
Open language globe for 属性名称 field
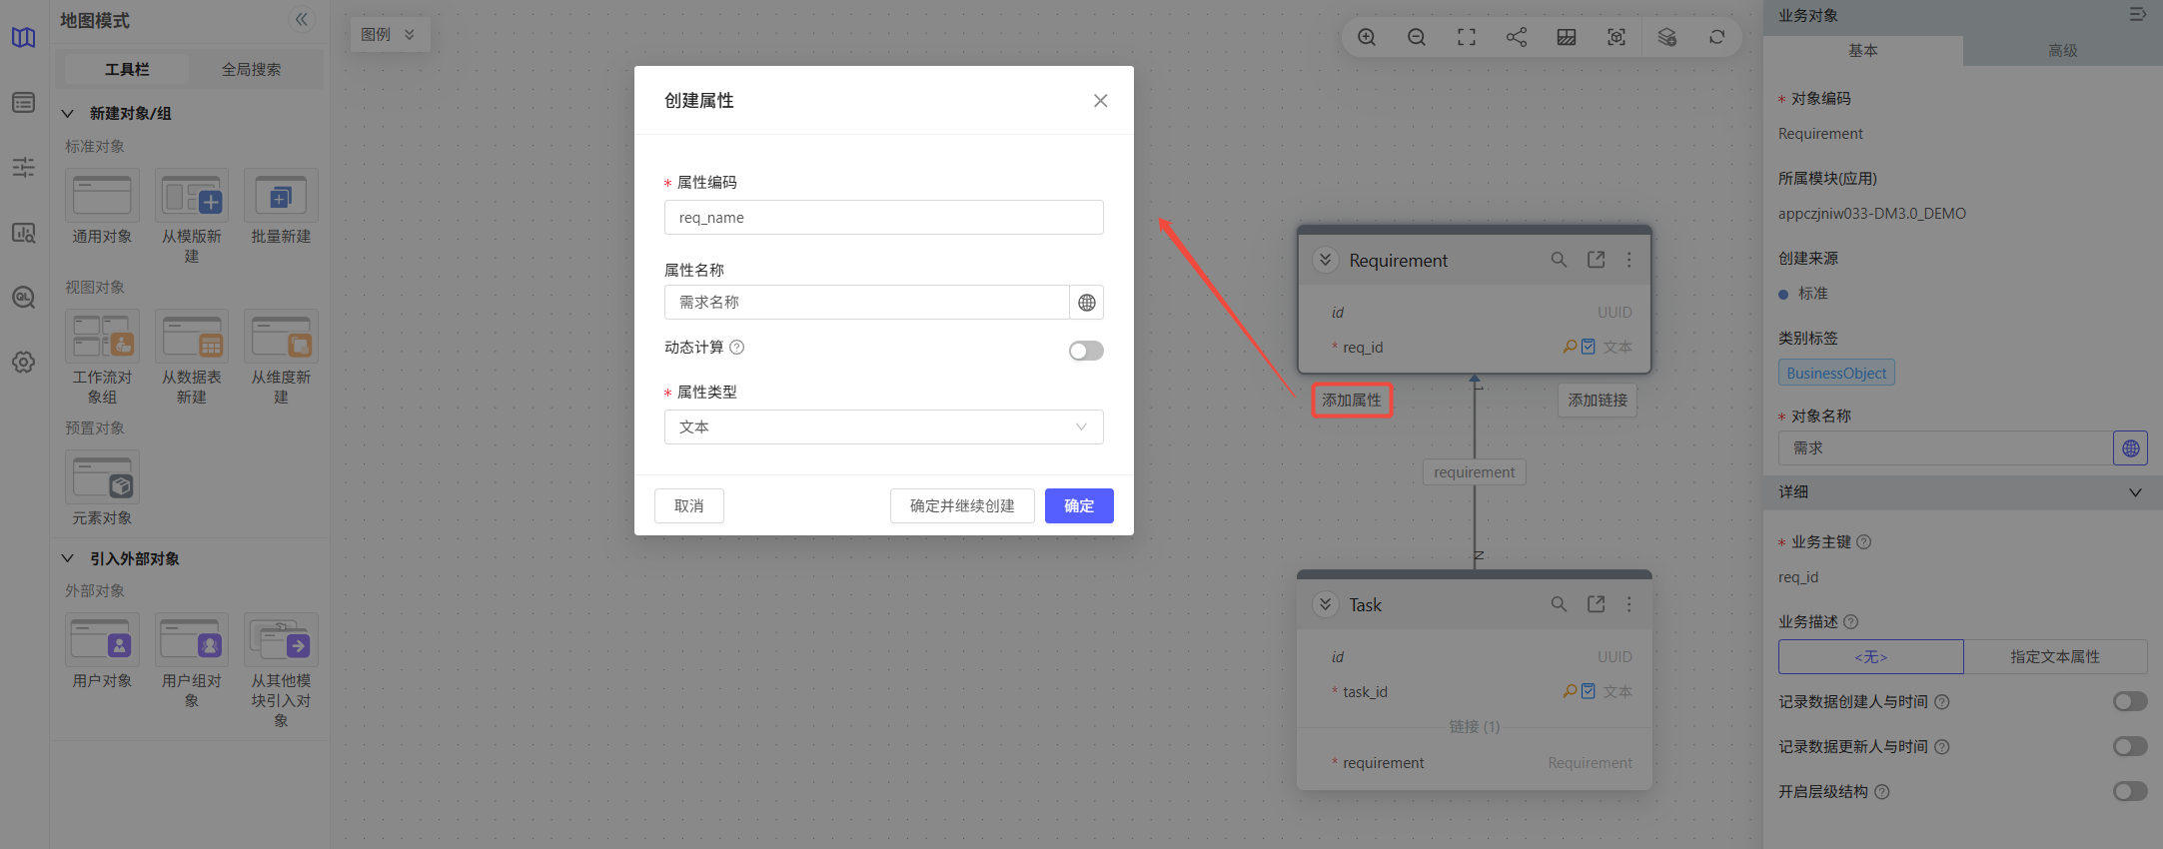click(1087, 303)
